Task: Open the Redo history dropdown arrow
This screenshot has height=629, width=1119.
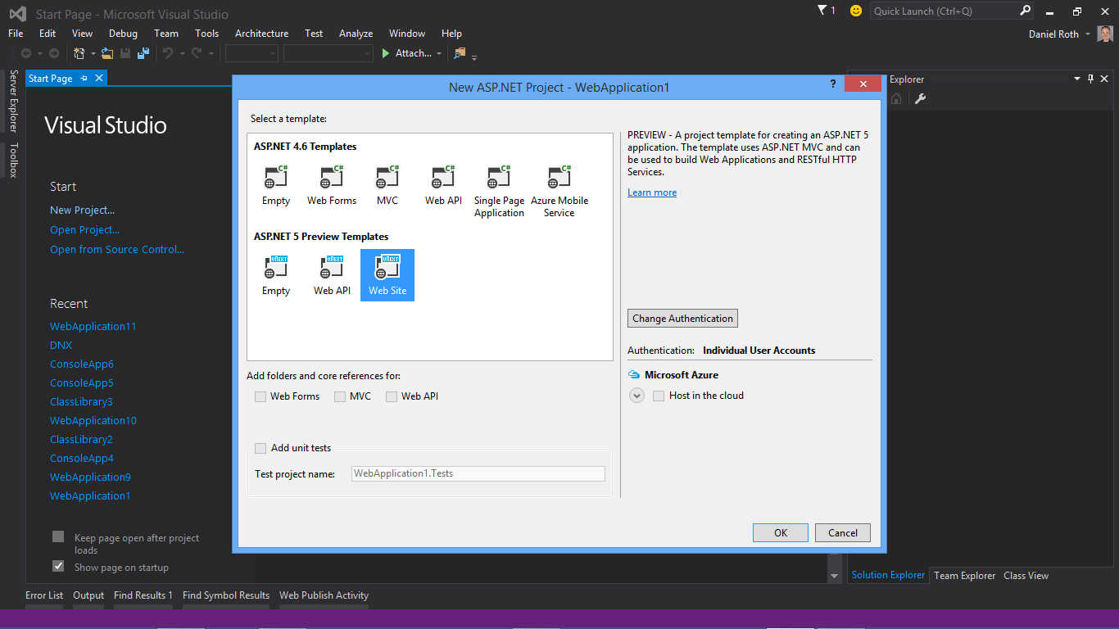Action: (211, 54)
